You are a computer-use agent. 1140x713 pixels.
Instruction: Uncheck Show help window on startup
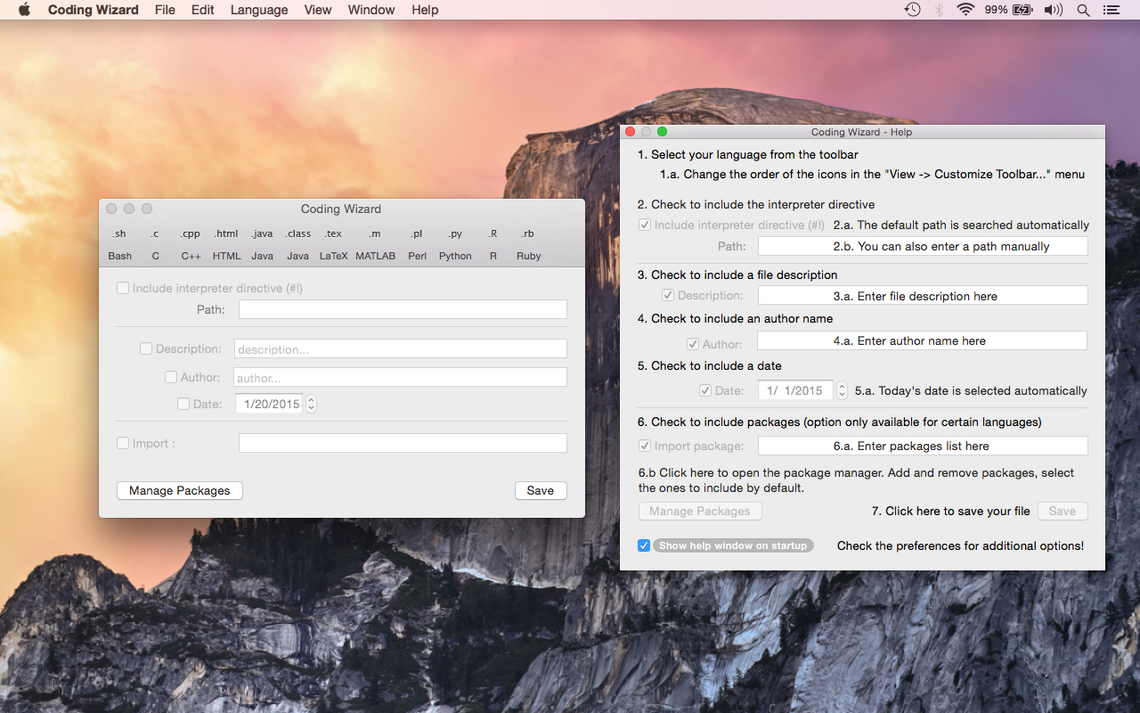644,545
